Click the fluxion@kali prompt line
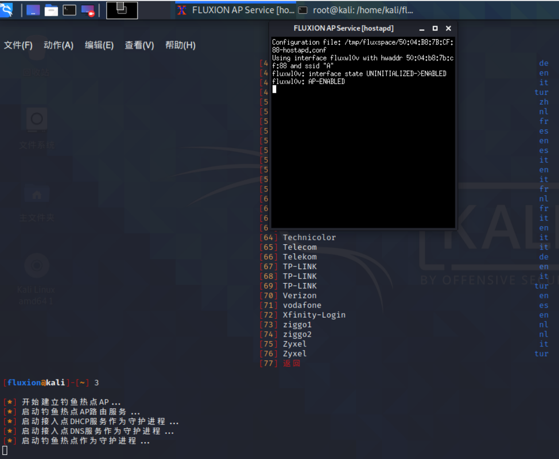559x459 pixels. click(x=51, y=383)
